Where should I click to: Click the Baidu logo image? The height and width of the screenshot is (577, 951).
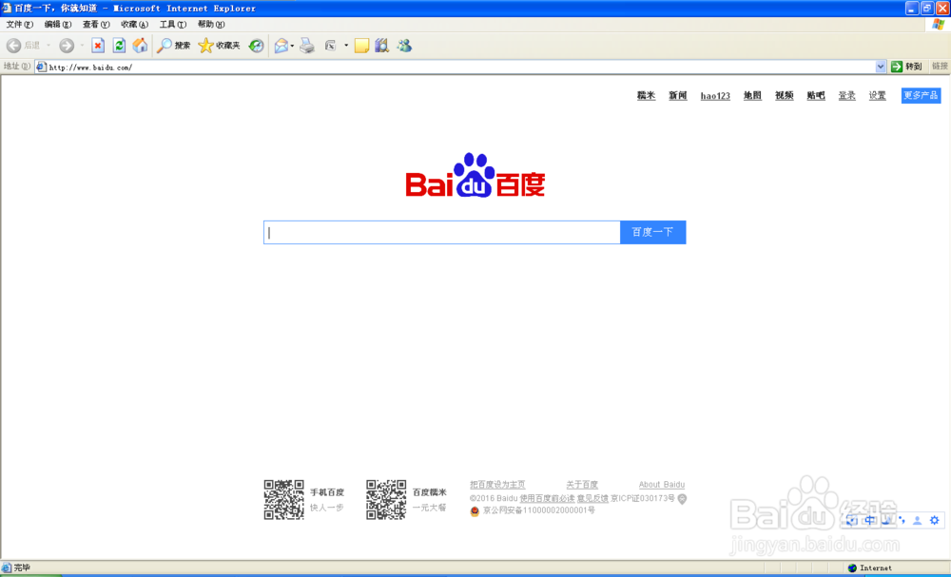tap(475, 175)
